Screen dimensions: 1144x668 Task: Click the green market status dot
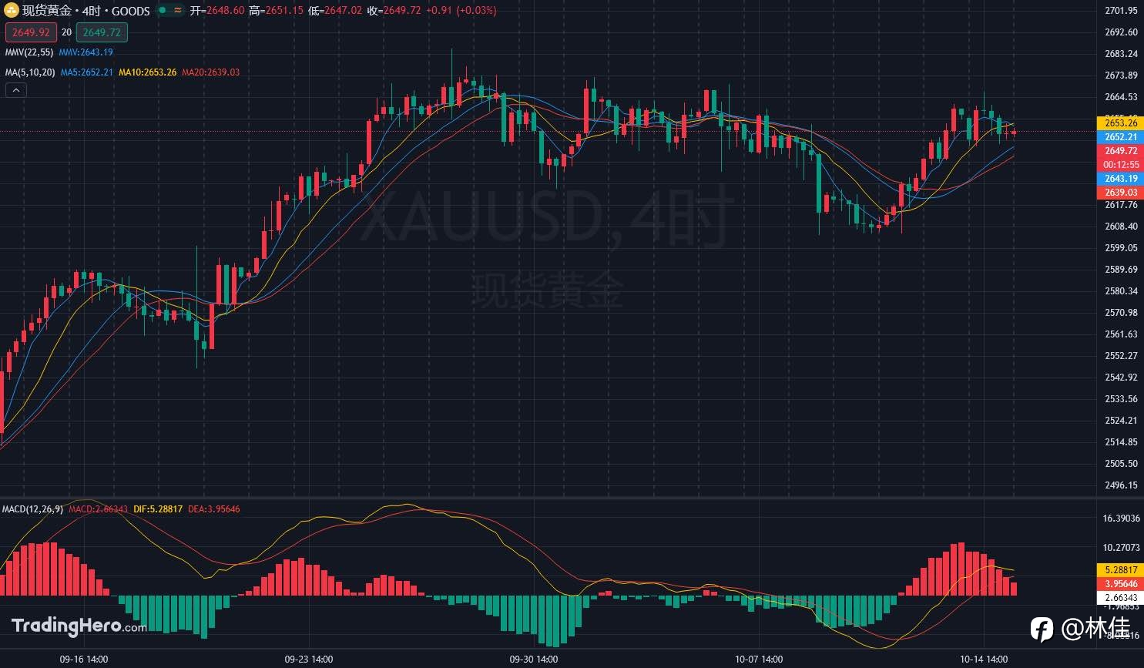[x=162, y=11]
